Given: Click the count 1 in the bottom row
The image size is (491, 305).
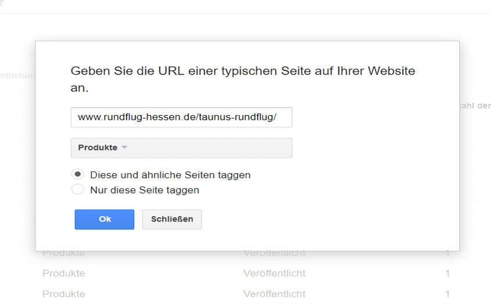Looking at the screenshot, I should pyautogui.click(x=447, y=293).
